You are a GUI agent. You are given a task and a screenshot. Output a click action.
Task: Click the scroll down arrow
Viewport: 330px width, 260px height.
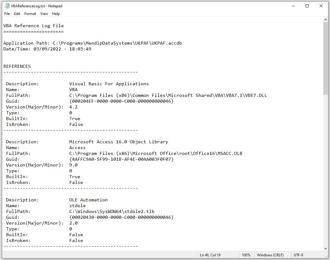(325, 249)
